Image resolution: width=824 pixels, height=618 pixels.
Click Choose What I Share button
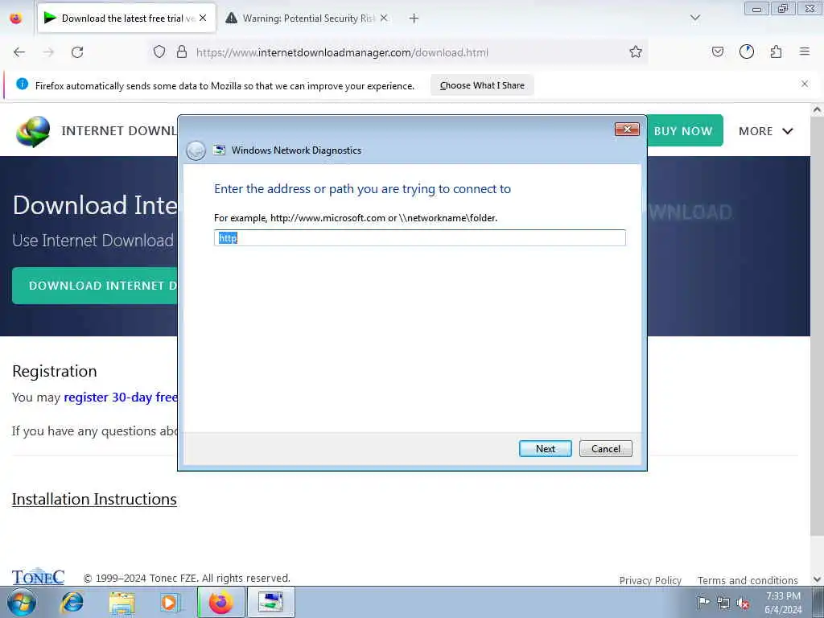[482, 85]
